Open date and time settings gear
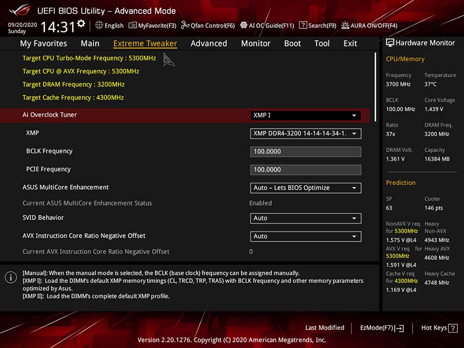This screenshot has width=464, height=348. (x=81, y=23)
